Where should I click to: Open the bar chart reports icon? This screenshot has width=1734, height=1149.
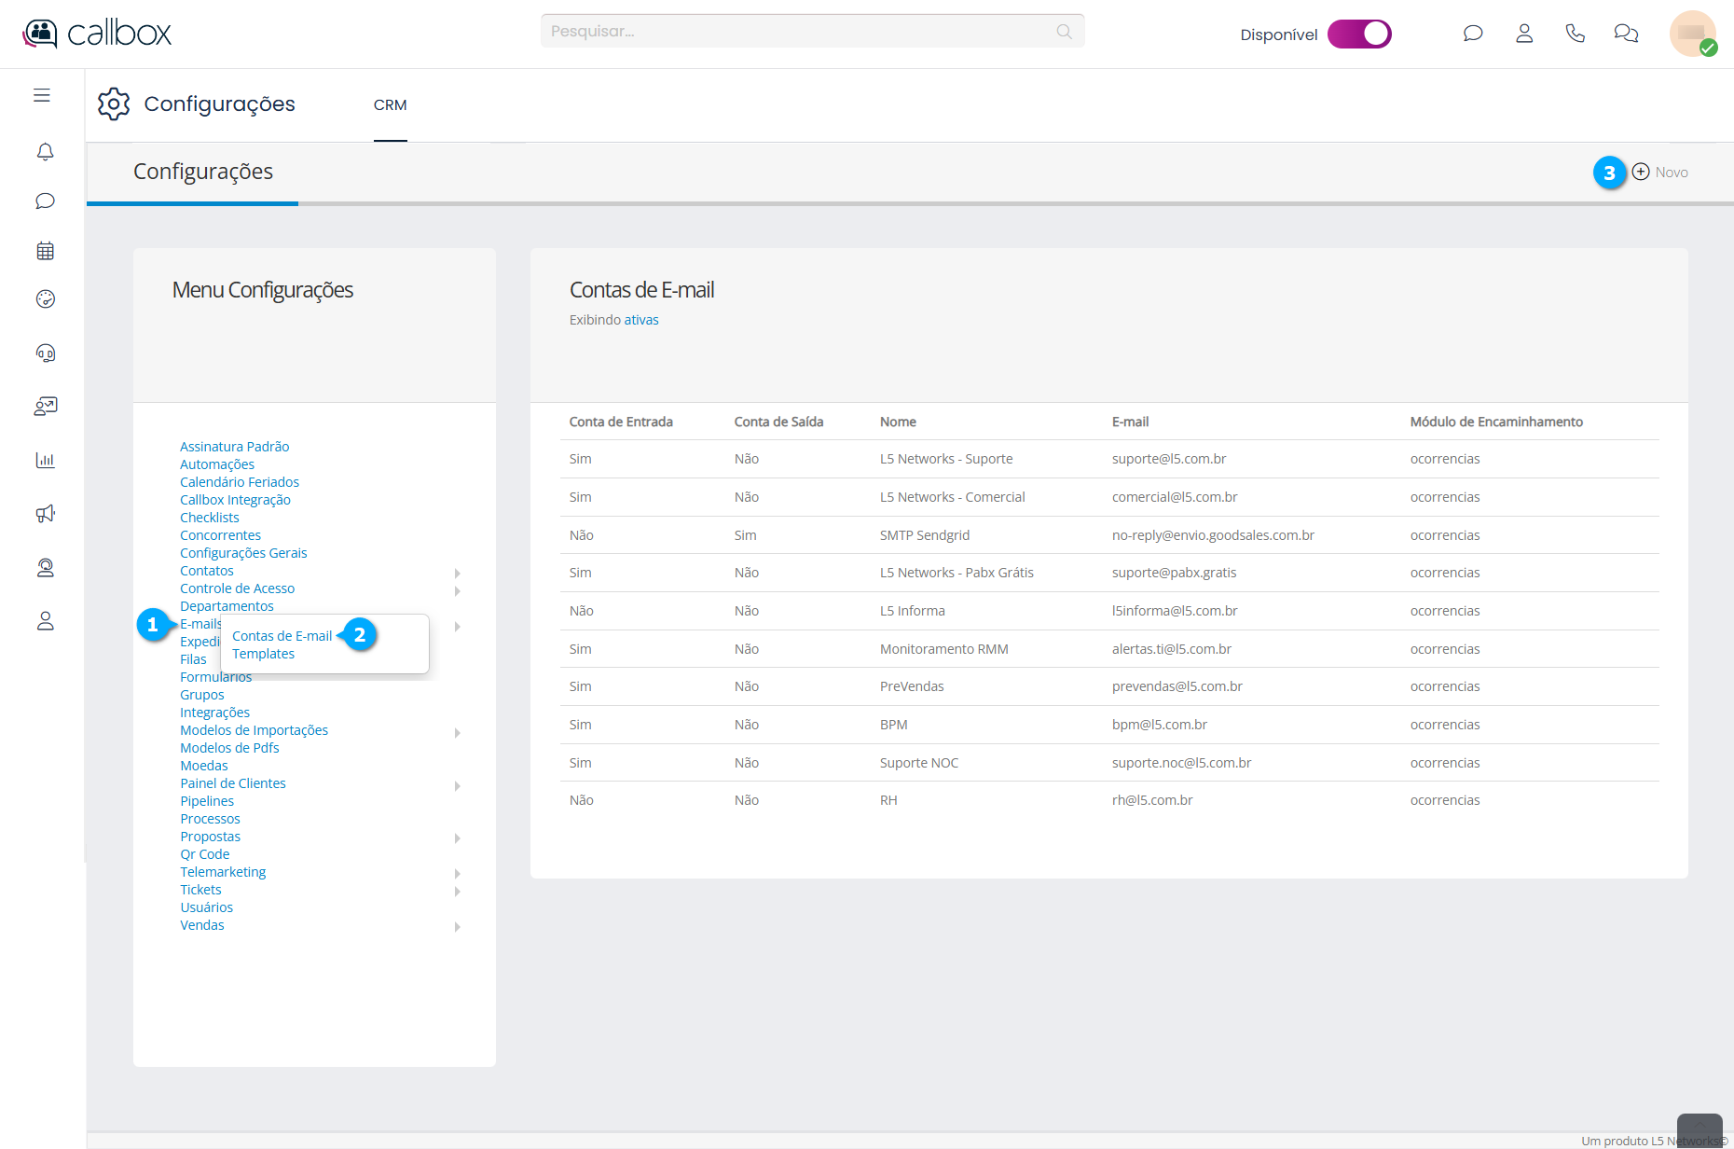(x=45, y=460)
